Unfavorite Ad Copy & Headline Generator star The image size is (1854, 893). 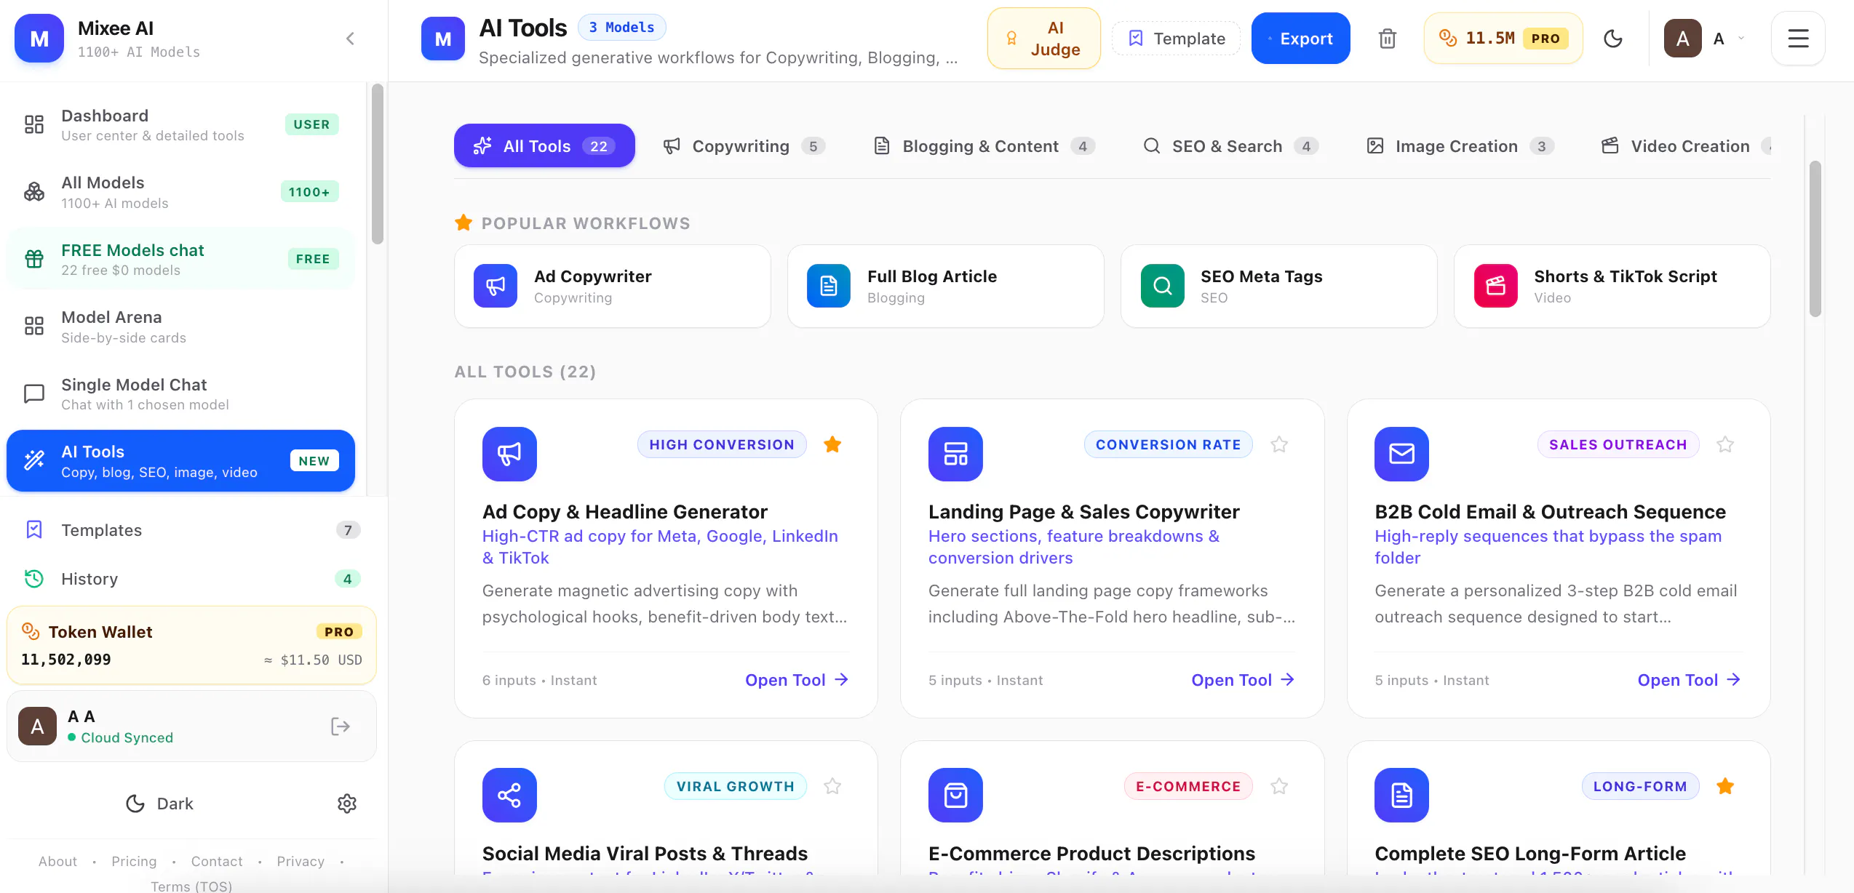[832, 444]
